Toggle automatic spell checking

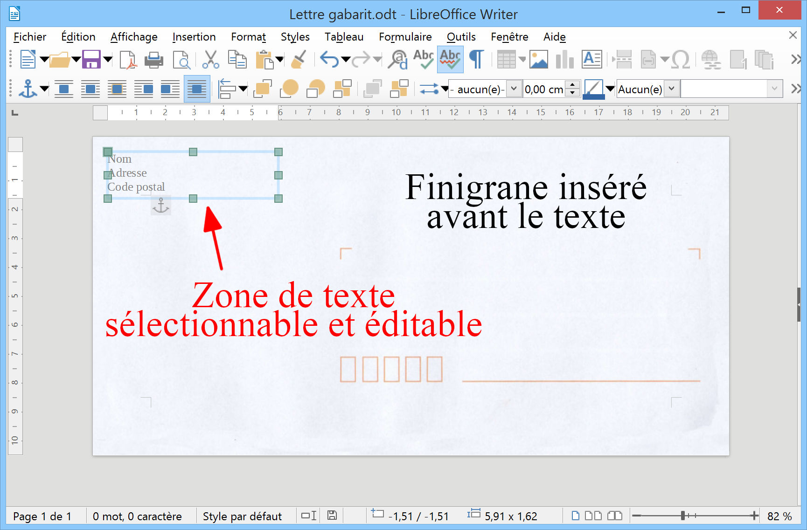pyautogui.click(x=450, y=60)
